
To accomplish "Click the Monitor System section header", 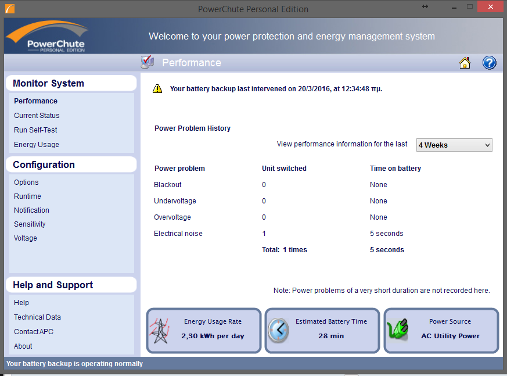I will (71, 84).
